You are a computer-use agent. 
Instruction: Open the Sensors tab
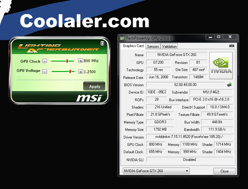click(x=153, y=46)
